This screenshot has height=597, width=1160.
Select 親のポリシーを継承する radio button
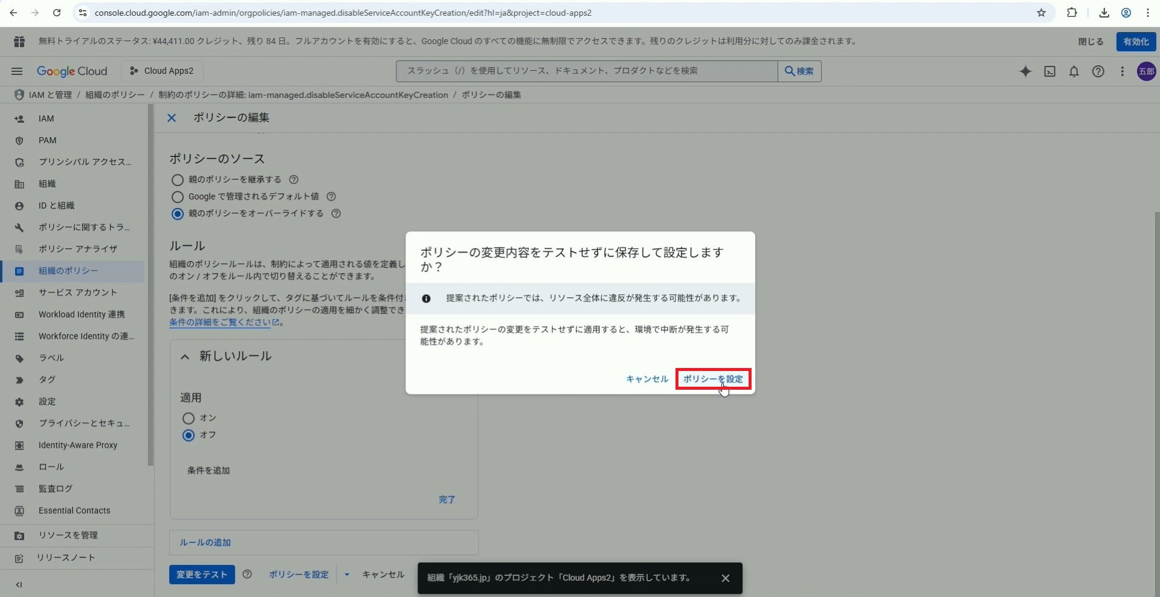pos(178,180)
